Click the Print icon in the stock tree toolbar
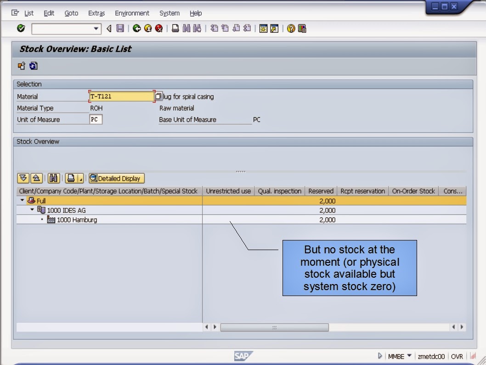Viewport: 486px width, 365px height. coord(71,178)
